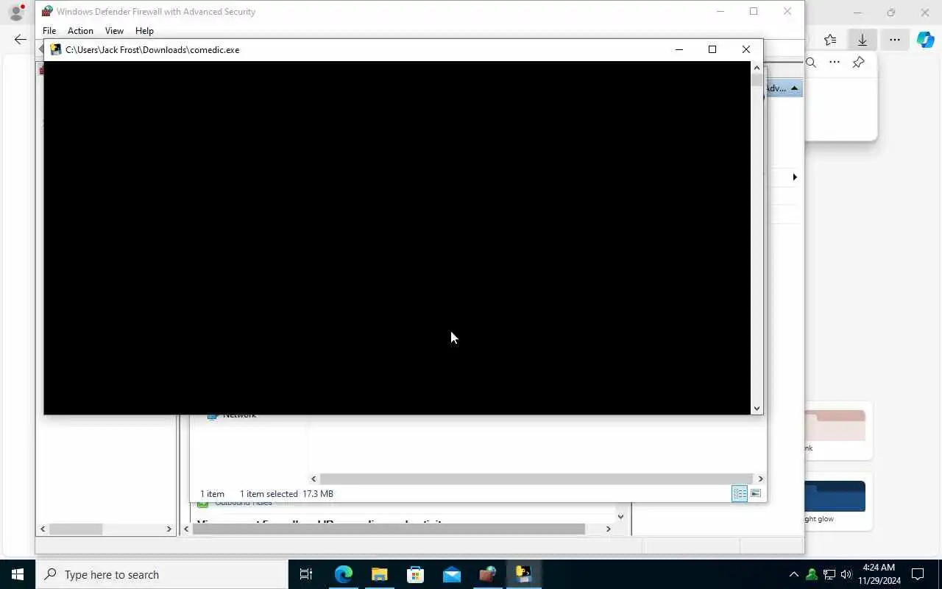Image resolution: width=942 pixels, height=589 pixels.
Task: Open the Windows Start menu
Action: pyautogui.click(x=18, y=574)
